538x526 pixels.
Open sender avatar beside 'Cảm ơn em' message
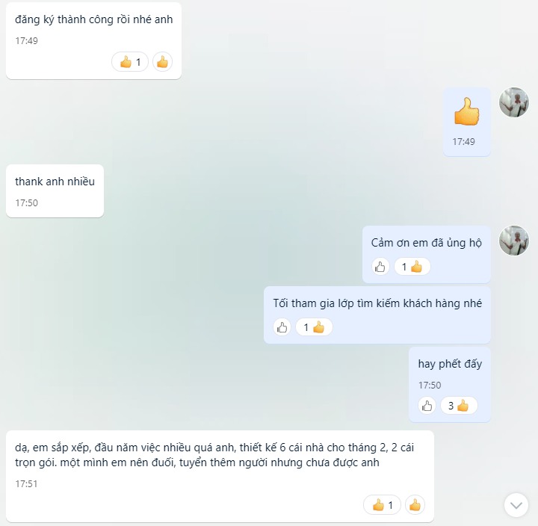513,240
